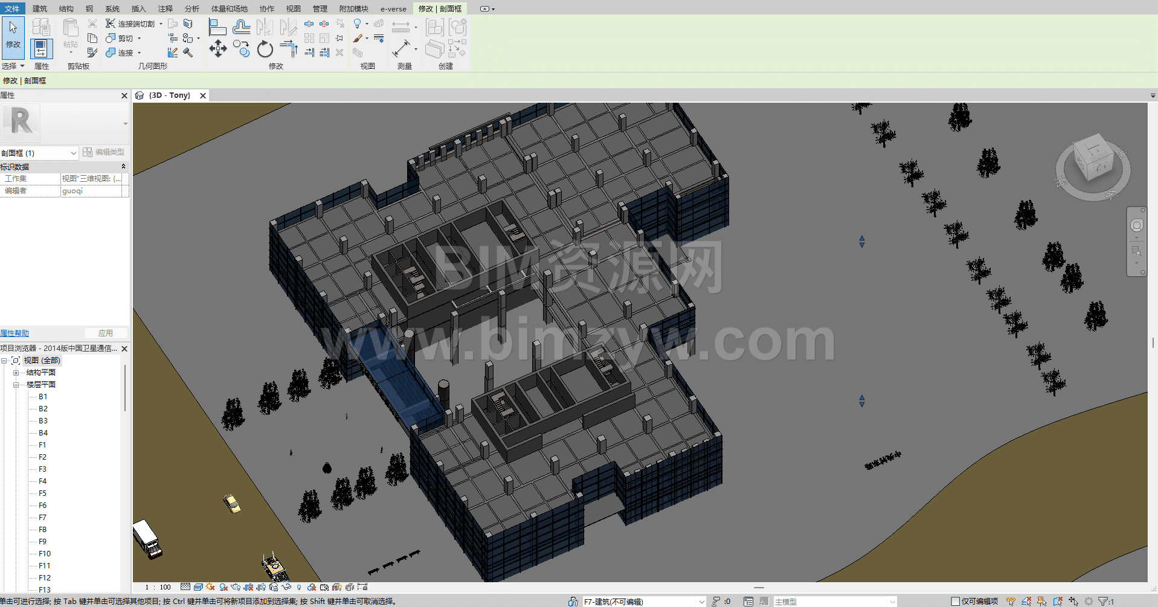
Task: Toggle Select Links in status bar
Action: (1011, 602)
